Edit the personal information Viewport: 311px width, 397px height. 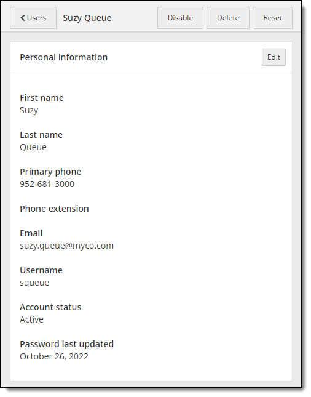point(274,57)
